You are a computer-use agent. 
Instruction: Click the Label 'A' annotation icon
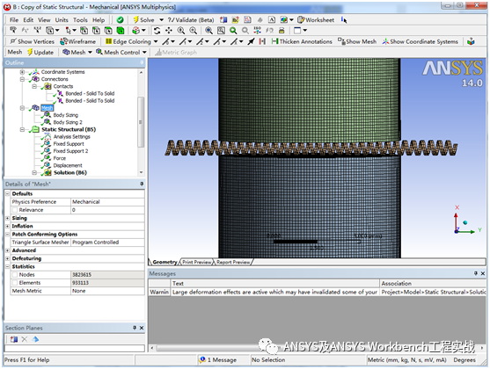272,20
